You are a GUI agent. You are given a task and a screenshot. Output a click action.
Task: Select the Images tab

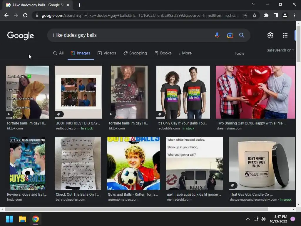(81, 53)
